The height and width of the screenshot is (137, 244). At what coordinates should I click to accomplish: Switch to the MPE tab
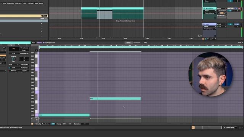point(145,43)
